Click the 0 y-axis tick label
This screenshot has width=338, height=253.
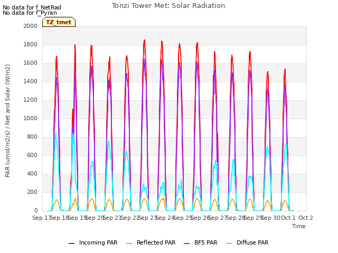coord(36,210)
